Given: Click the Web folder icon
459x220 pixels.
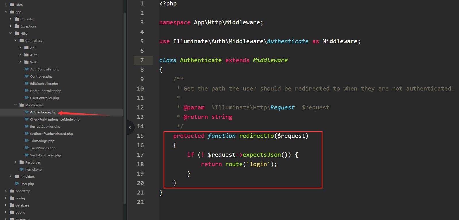Looking at the screenshot, I should point(26,62).
